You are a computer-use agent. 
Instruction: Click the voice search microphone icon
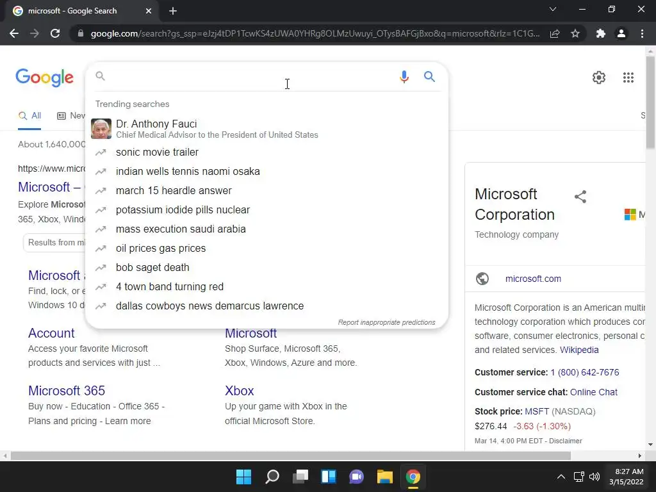[x=404, y=77]
